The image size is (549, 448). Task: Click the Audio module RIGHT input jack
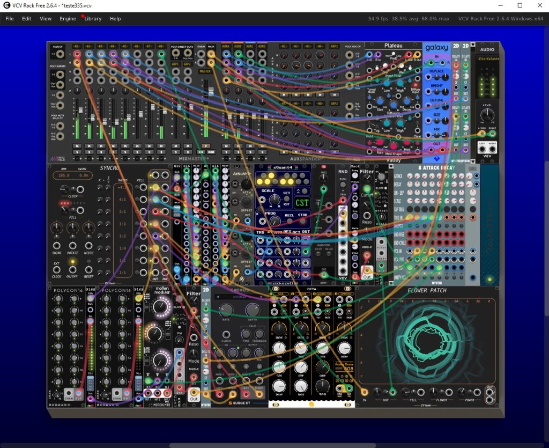pyautogui.click(x=493, y=134)
